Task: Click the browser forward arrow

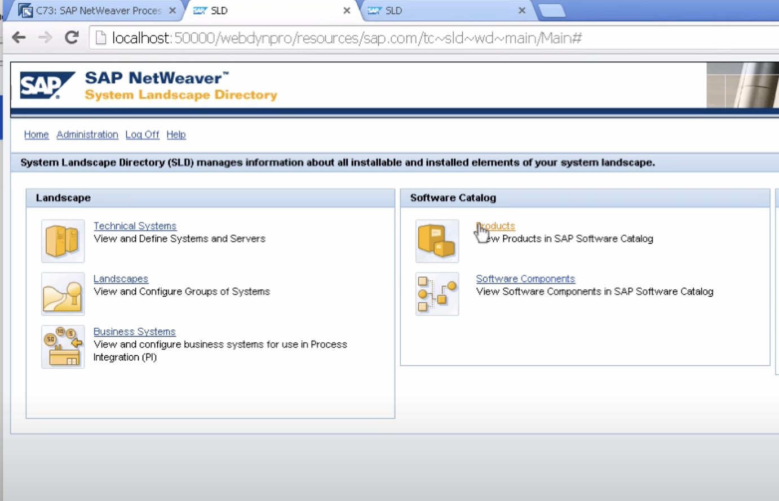Action: tap(45, 38)
